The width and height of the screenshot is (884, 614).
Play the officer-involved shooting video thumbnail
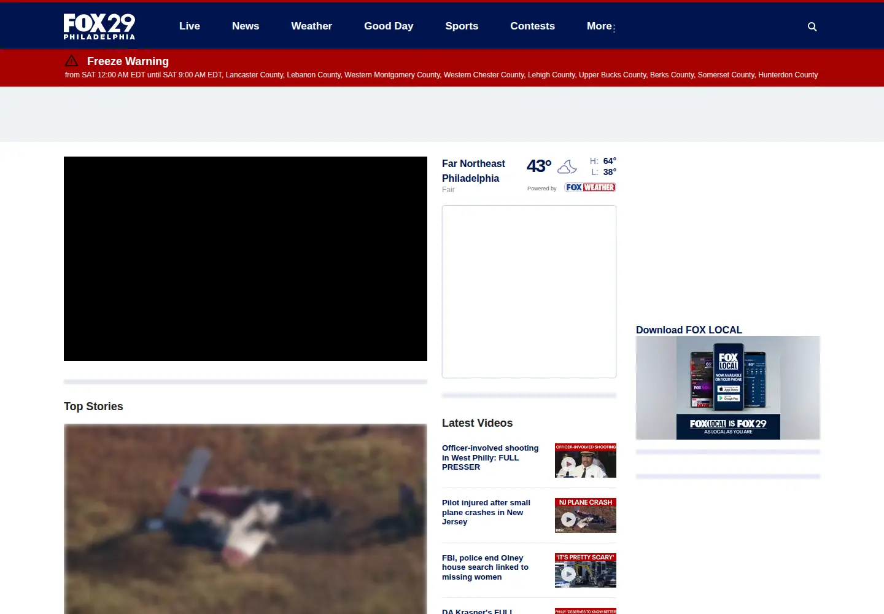tap(586, 460)
